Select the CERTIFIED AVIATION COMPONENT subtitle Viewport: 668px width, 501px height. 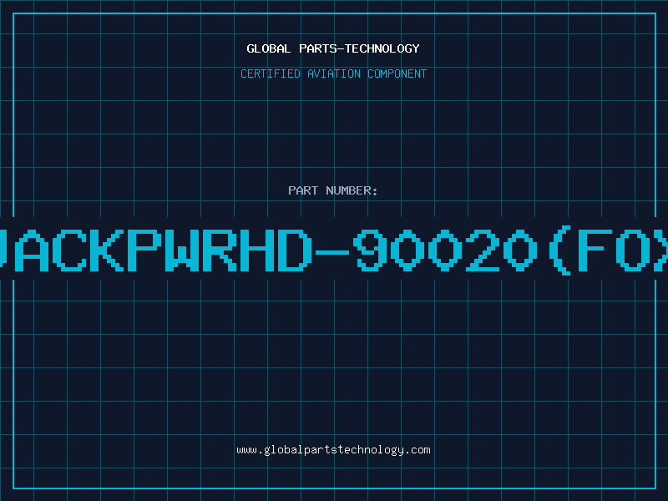point(333,73)
